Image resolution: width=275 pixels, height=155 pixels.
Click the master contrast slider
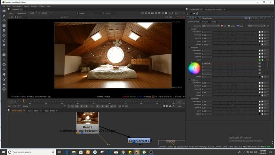[235, 35]
